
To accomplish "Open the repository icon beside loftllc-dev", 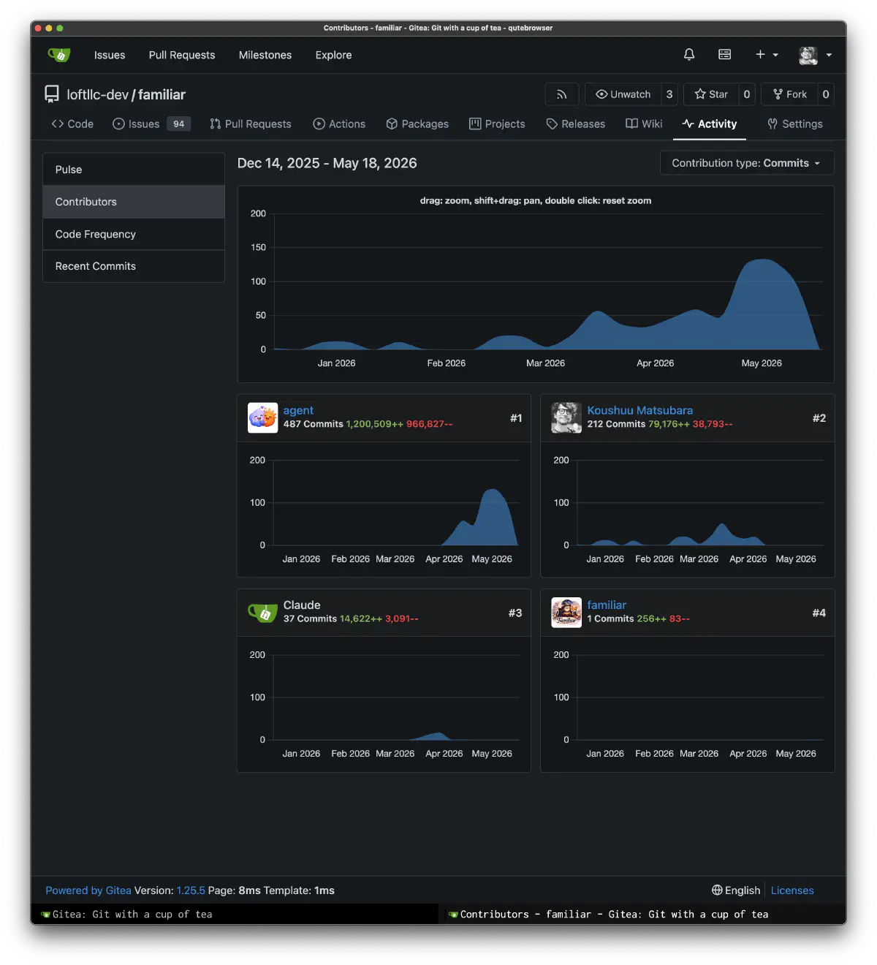I will [x=52, y=94].
